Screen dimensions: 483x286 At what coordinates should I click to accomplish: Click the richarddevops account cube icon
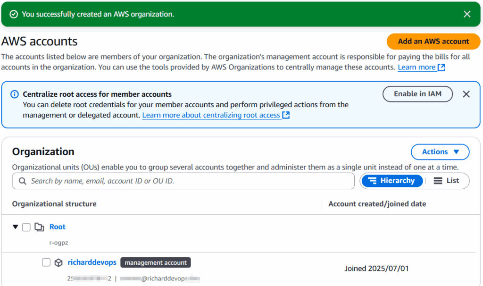pyautogui.click(x=58, y=262)
